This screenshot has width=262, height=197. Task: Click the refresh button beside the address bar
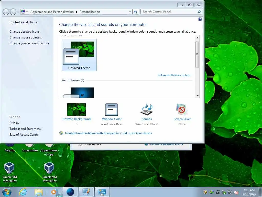[x=136, y=12]
